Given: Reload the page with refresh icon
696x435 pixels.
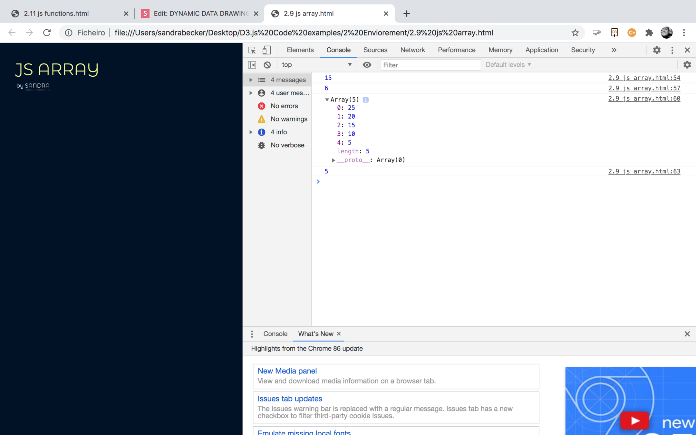Looking at the screenshot, I should [47, 33].
